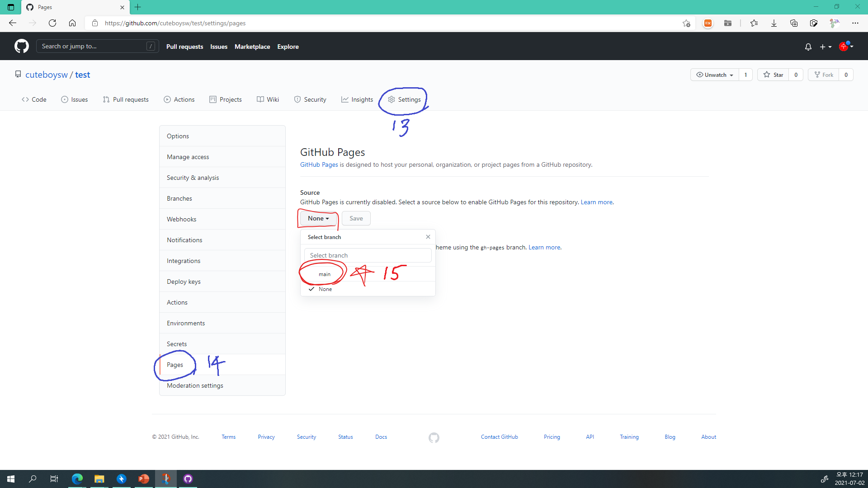Viewport: 868px width, 488px height.
Task: Open the user avatar account menu
Action: tap(846, 46)
